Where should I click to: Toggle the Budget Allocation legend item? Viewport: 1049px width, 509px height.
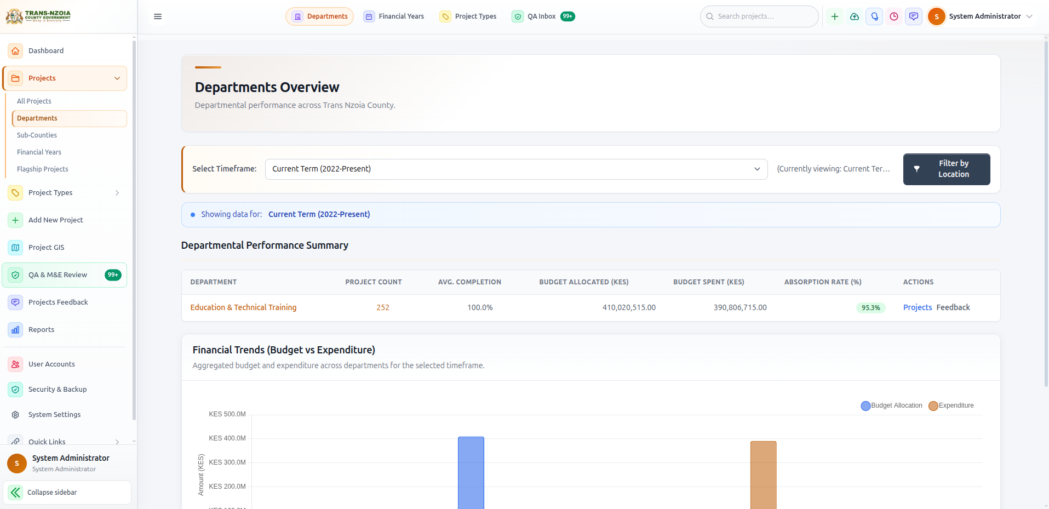click(x=892, y=406)
